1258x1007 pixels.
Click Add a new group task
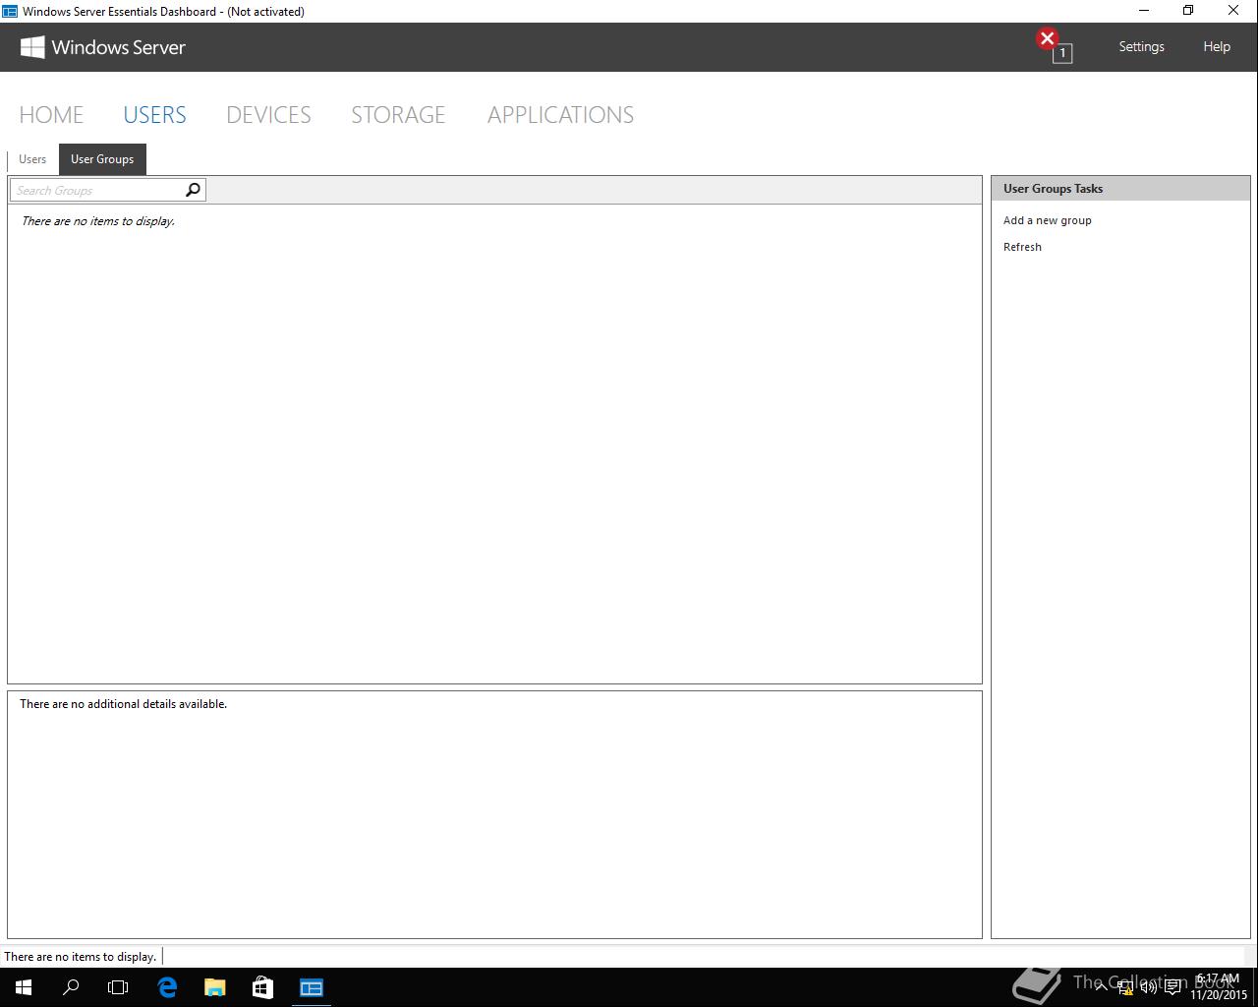(x=1048, y=220)
